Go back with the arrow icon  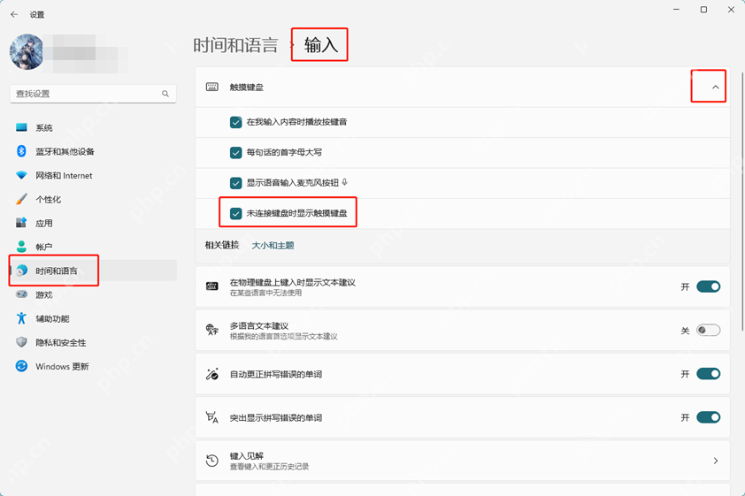pos(14,15)
